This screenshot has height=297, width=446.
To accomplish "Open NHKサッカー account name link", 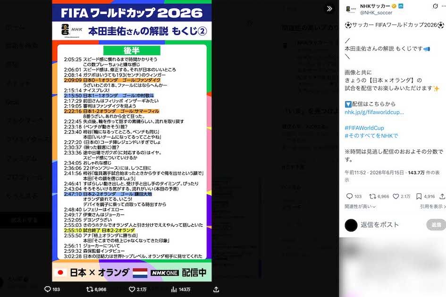I will point(375,6).
